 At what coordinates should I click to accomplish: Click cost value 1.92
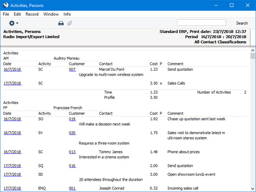click(154, 119)
